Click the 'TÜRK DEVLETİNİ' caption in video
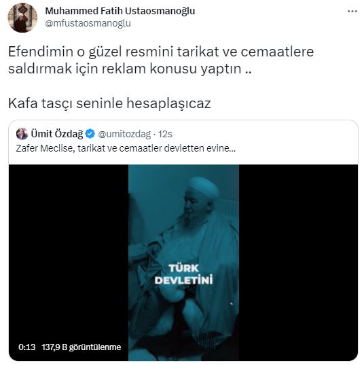This screenshot has height=365, width=364. pyautogui.click(x=184, y=274)
